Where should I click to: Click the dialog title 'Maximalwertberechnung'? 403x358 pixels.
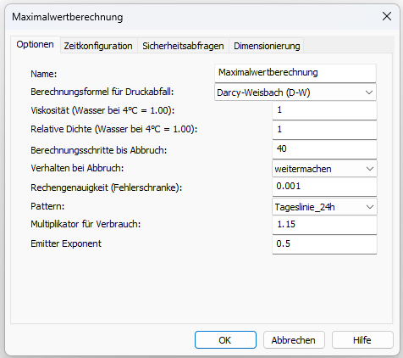click(x=68, y=17)
